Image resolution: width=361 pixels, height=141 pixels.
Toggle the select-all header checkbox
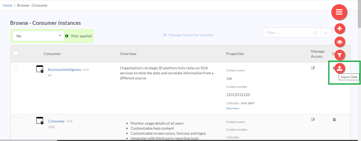click(x=16, y=53)
